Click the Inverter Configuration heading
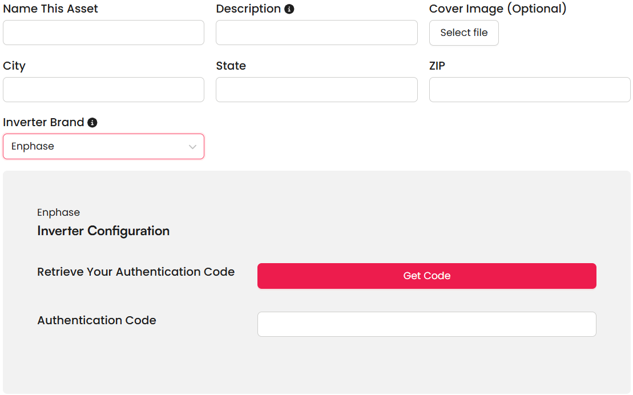Viewport: 633px width, 395px height. pyautogui.click(x=103, y=231)
